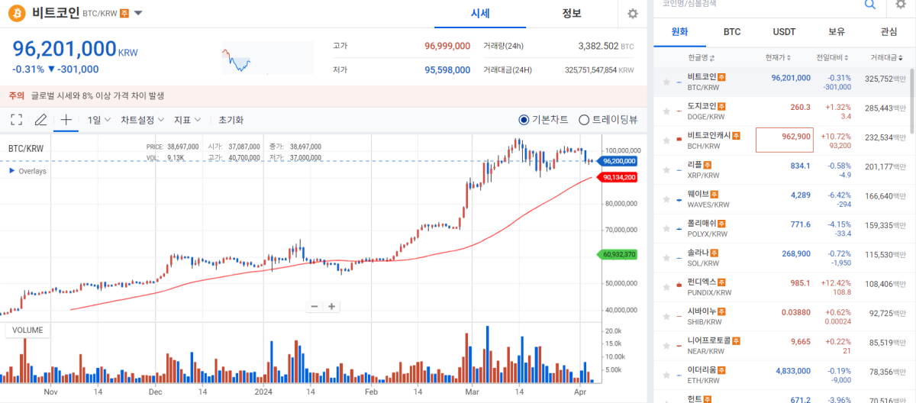Switch to the 정보 tab
The width and height of the screenshot is (916, 403).
tap(571, 14)
